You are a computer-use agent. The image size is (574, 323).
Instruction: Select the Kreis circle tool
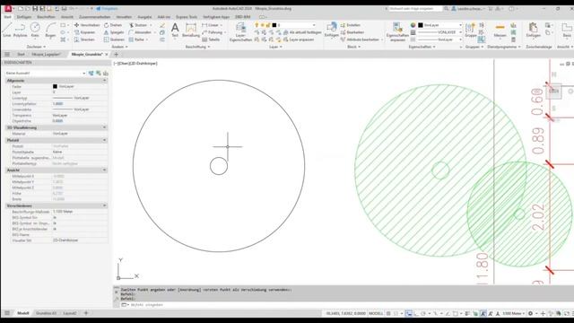pyautogui.click(x=35, y=30)
